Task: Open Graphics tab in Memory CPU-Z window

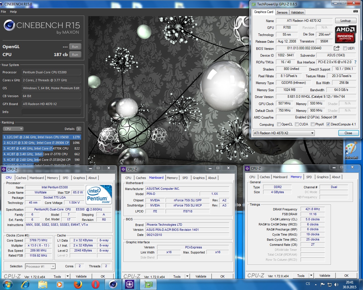Action: (x=323, y=177)
